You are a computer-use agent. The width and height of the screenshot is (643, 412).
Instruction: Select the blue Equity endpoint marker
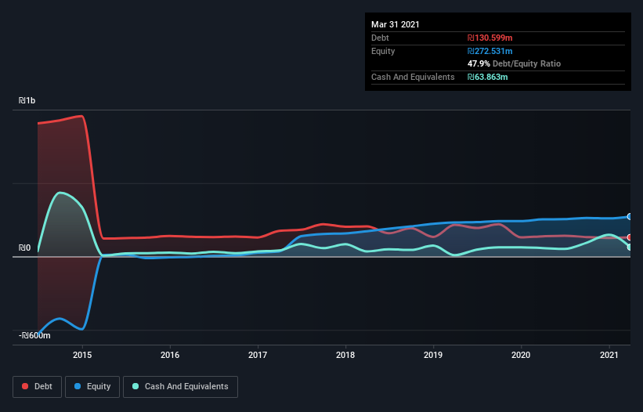[630, 216]
